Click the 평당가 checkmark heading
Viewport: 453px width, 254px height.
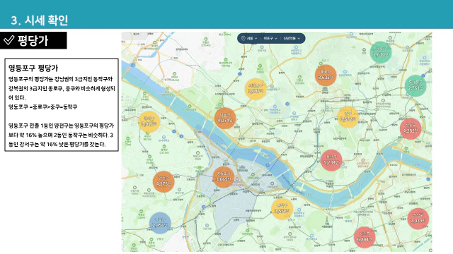pyautogui.click(x=33, y=40)
